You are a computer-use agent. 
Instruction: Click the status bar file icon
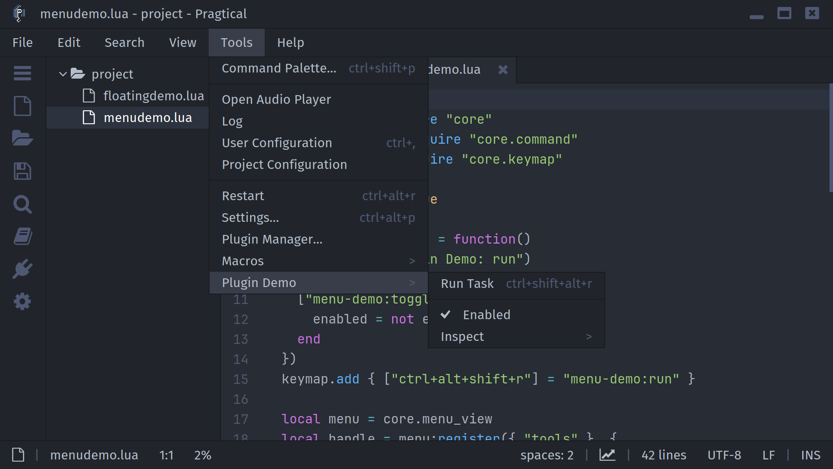point(18,455)
